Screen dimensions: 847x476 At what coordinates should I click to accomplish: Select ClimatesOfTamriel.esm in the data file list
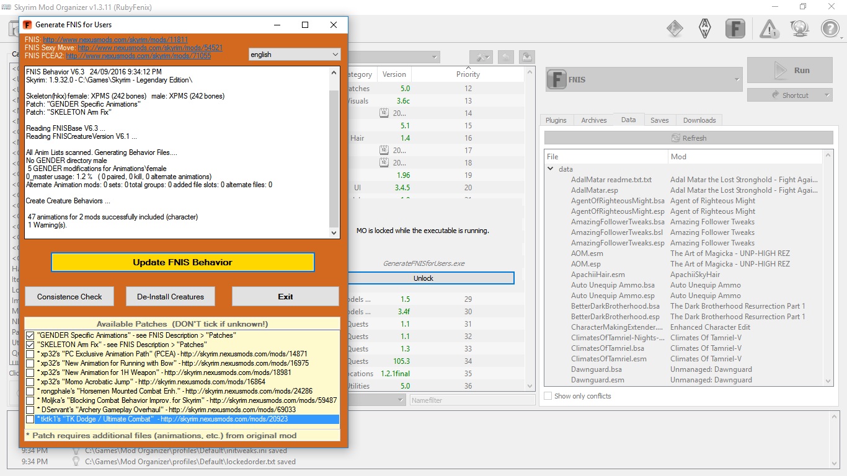coord(609,359)
